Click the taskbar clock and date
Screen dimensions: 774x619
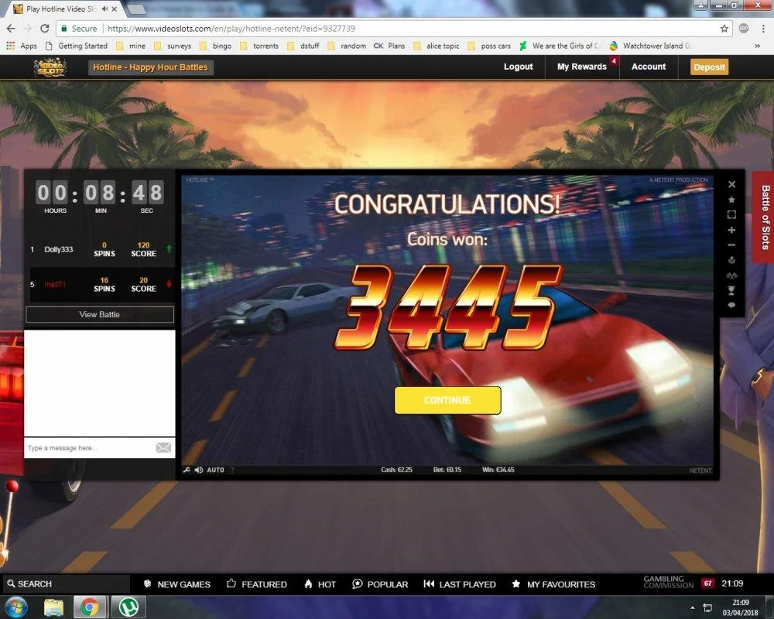click(x=740, y=607)
